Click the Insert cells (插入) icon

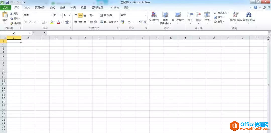(190, 15)
